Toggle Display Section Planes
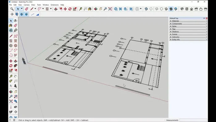 click(x=17, y=14)
